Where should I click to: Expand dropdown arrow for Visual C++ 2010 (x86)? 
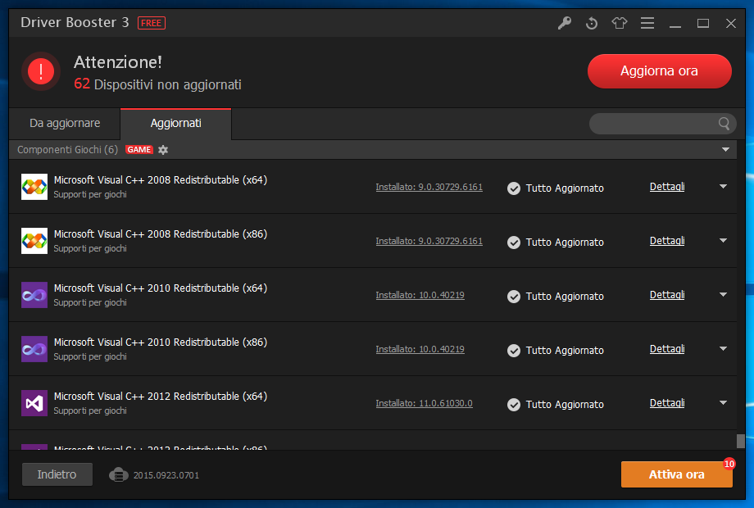(x=723, y=348)
